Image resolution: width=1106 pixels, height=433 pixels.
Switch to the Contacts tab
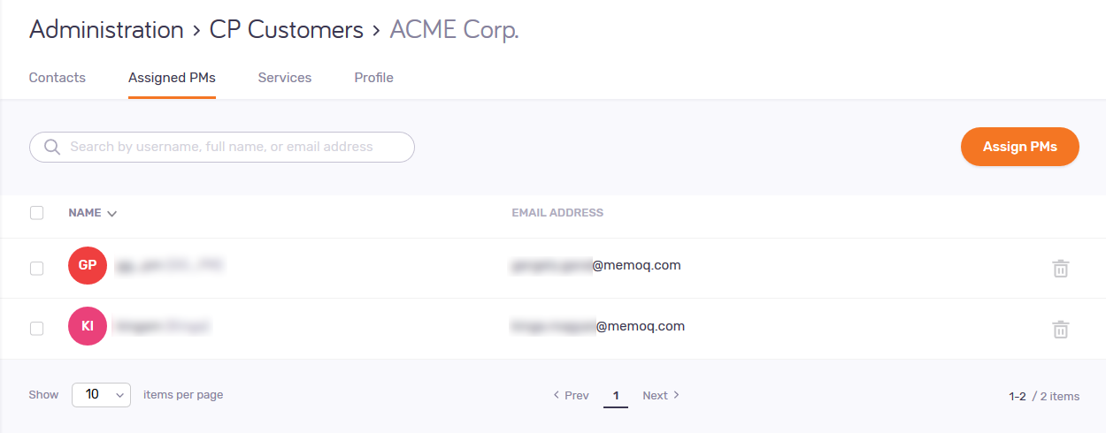tap(58, 78)
